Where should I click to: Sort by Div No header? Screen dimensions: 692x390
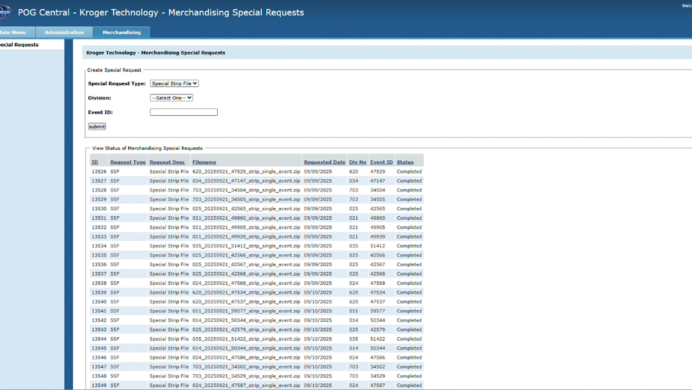[x=357, y=162]
